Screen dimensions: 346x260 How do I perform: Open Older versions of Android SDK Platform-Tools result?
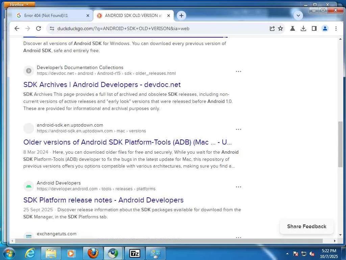127,142
